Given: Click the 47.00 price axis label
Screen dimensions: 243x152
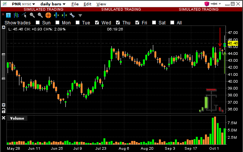Looking at the screenshot, I should pyautogui.click(x=233, y=33).
